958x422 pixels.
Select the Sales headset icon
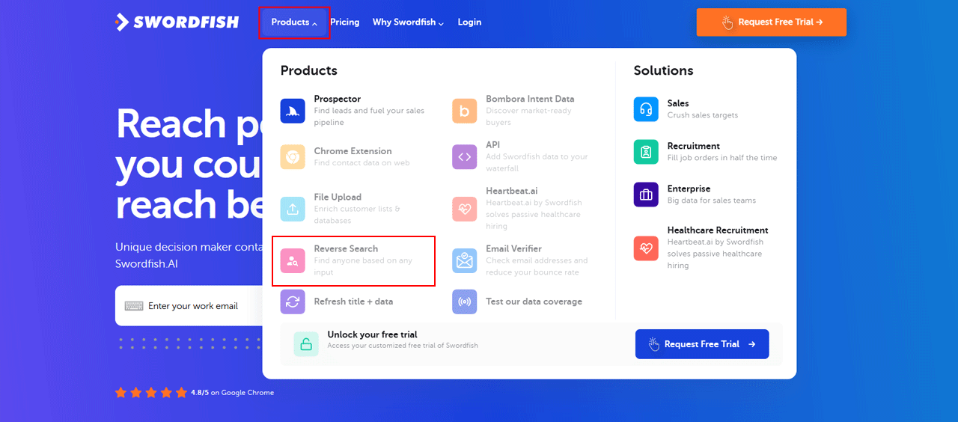(x=646, y=109)
